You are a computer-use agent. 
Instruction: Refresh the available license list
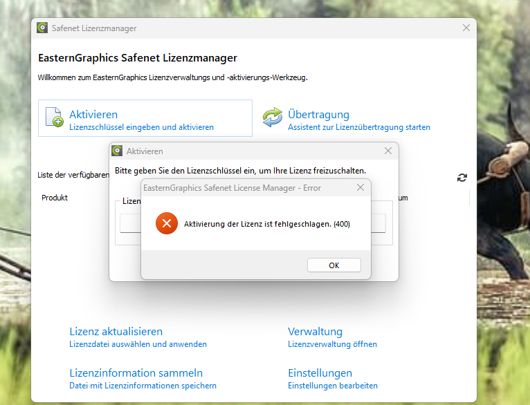(x=462, y=178)
